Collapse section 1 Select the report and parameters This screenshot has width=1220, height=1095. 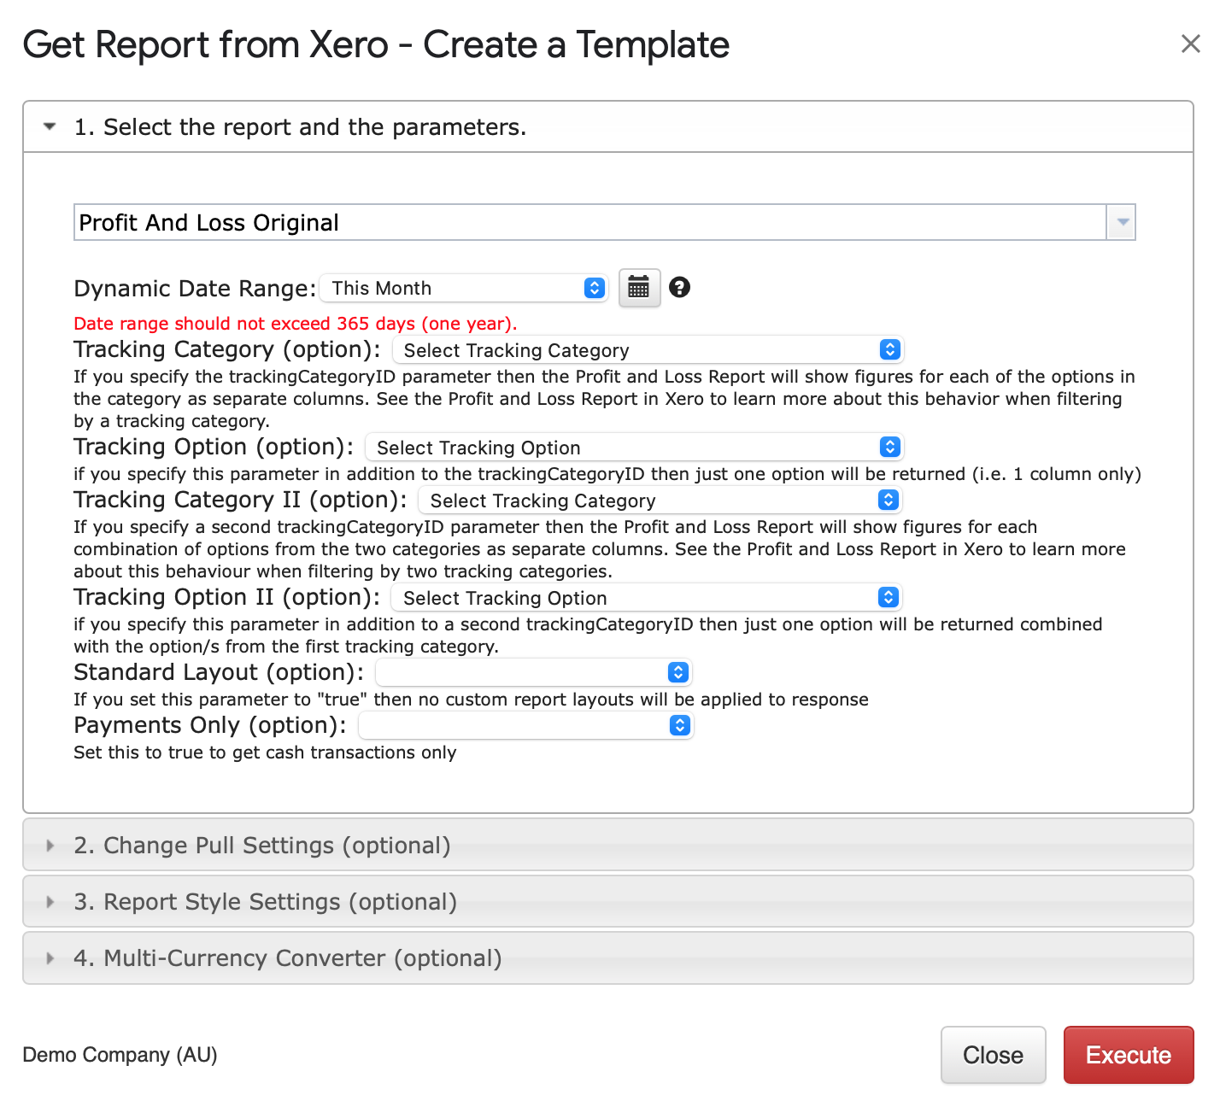[x=607, y=127]
